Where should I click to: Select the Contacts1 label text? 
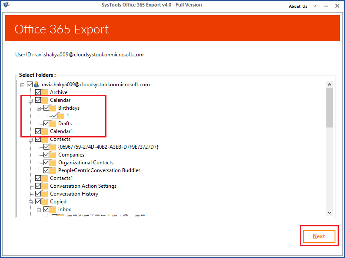61,178
